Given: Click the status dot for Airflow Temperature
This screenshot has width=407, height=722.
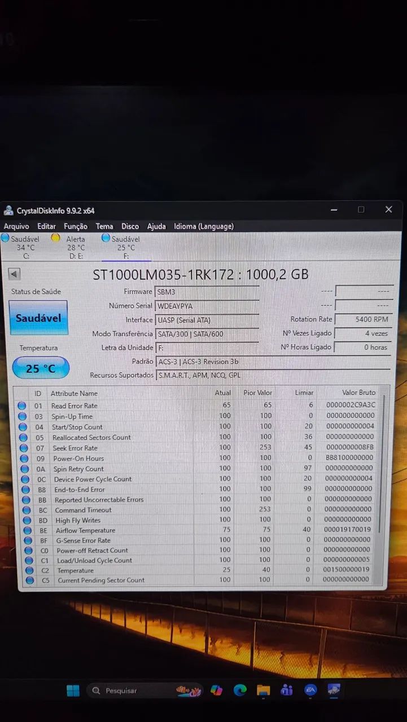Looking at the screenshot, I should (28, 530).
